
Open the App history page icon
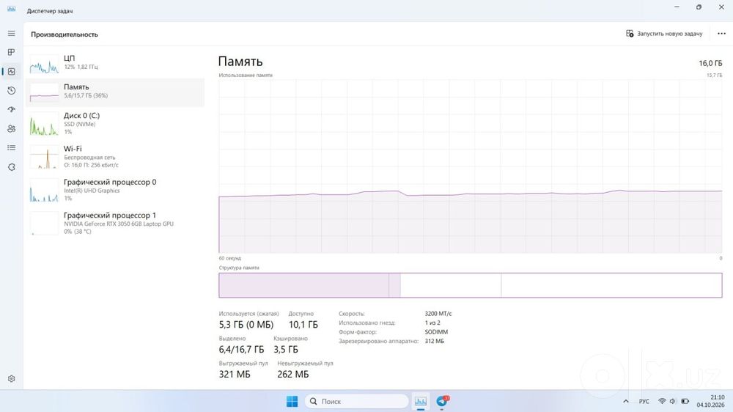tap(11, 91)
